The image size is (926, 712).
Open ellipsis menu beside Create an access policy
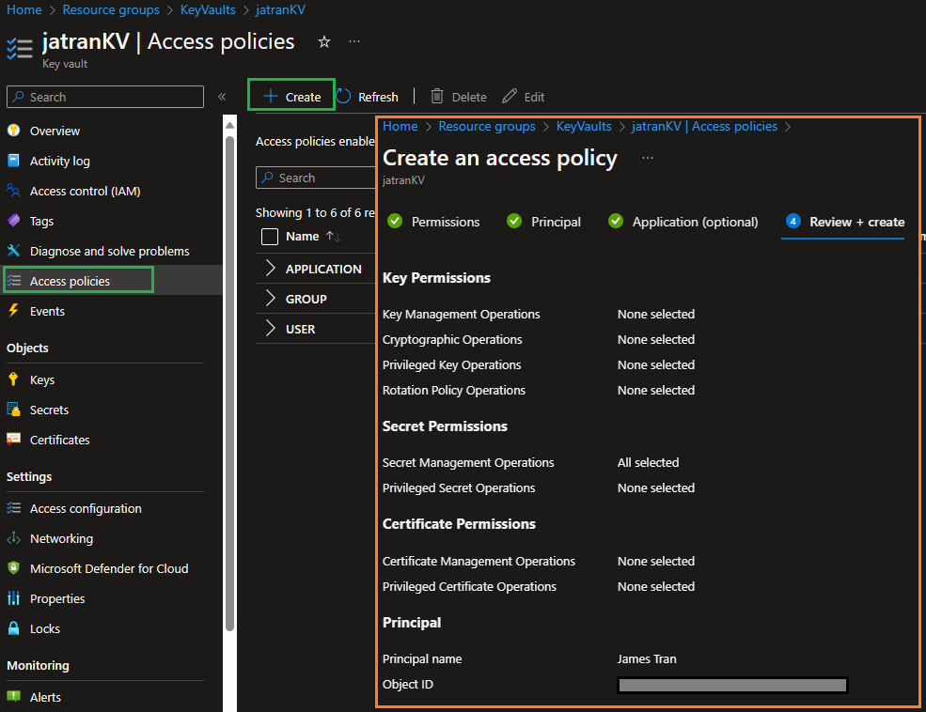point(648,158)
